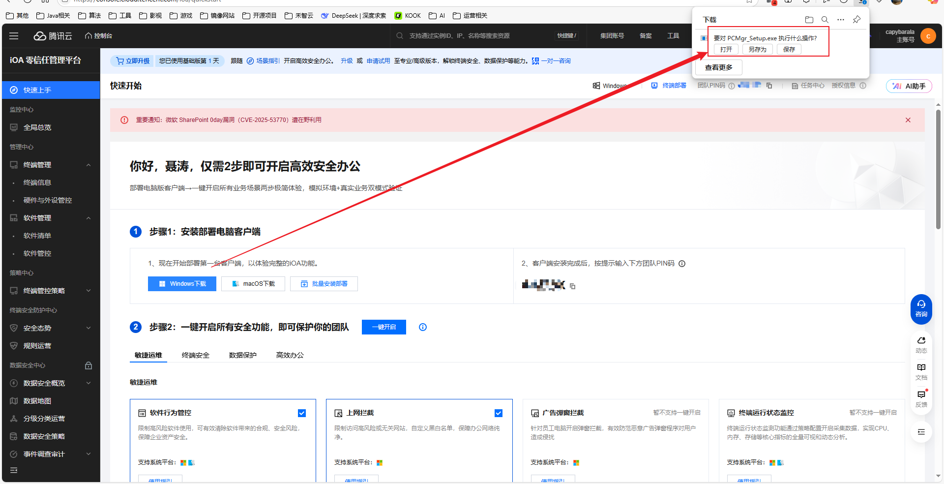Click search icon in the 下载 popup
This screenshot has width=944, height=484.
coord(825,20)
